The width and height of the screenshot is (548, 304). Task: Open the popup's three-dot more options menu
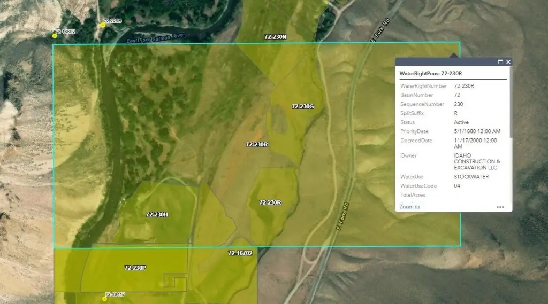(x=500, y=207)
